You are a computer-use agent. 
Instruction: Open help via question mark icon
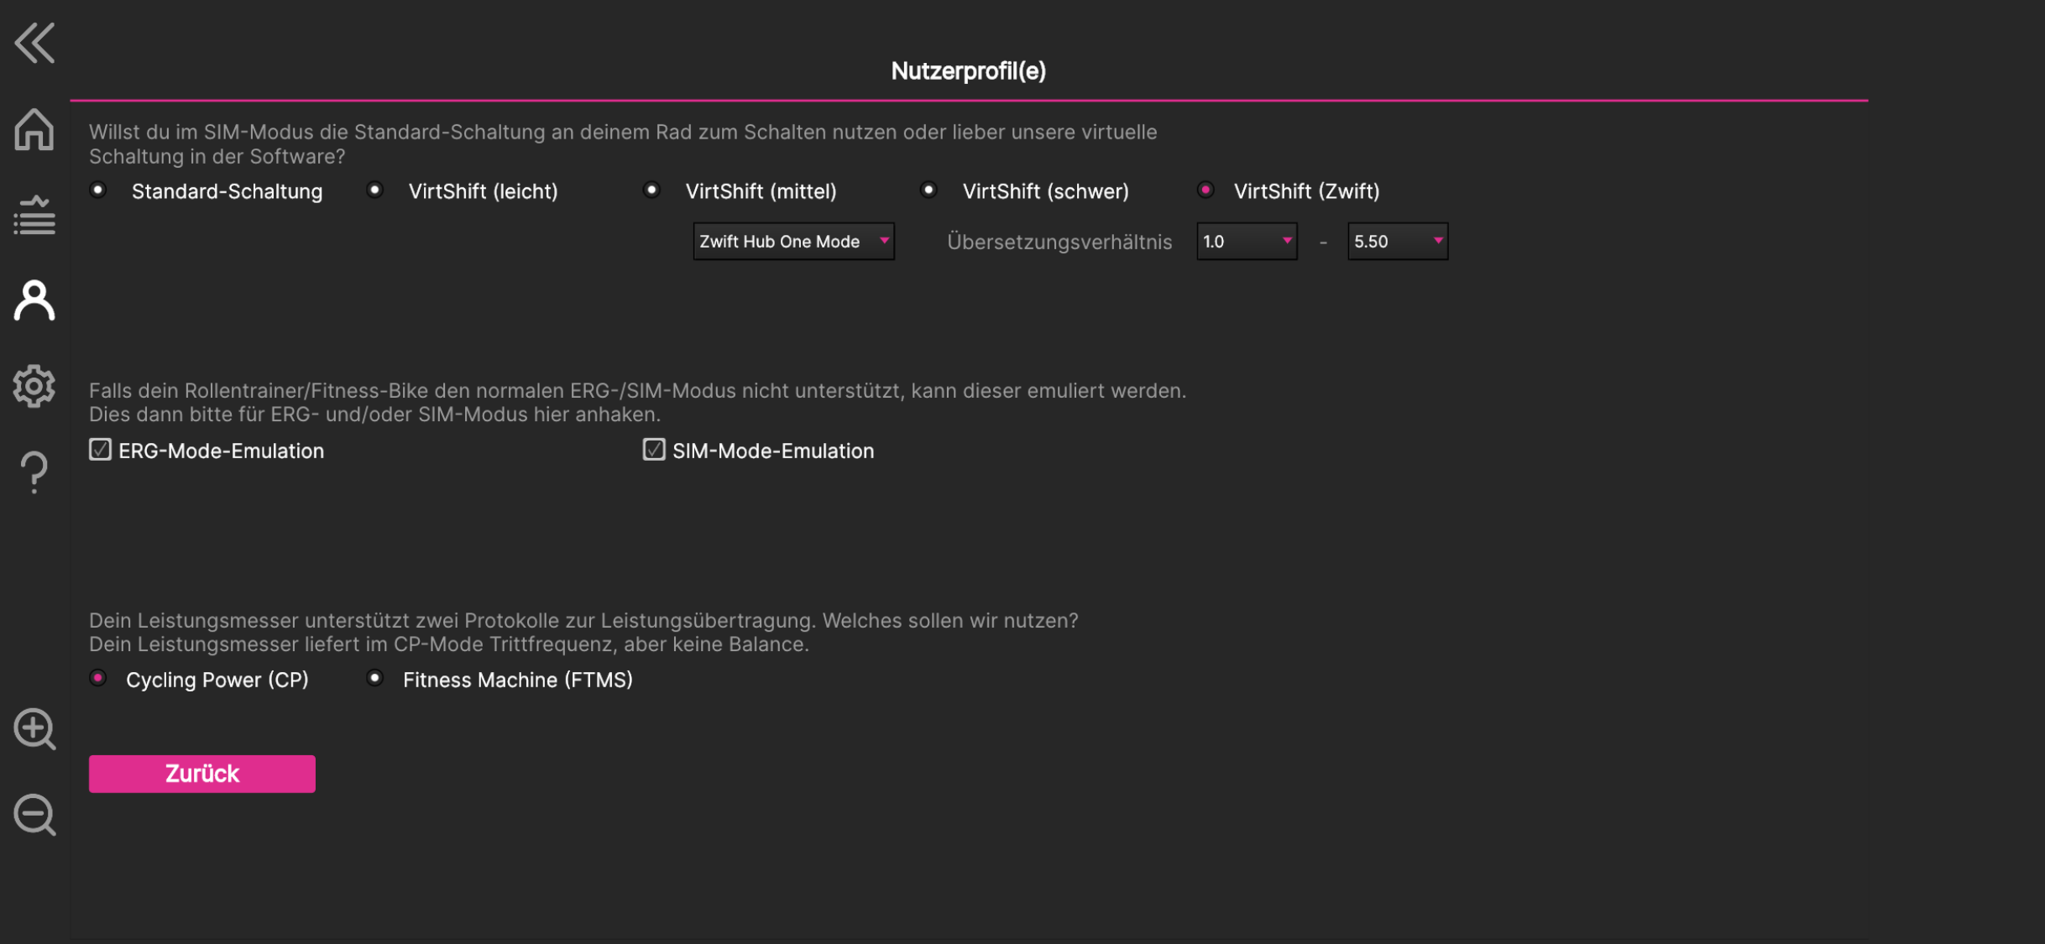click(x=34, y=472)
